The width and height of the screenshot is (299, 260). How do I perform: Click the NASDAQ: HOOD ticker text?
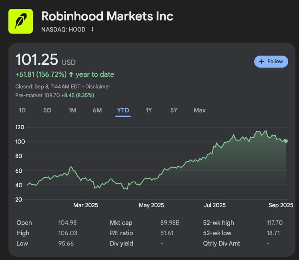tap(63, 29)
